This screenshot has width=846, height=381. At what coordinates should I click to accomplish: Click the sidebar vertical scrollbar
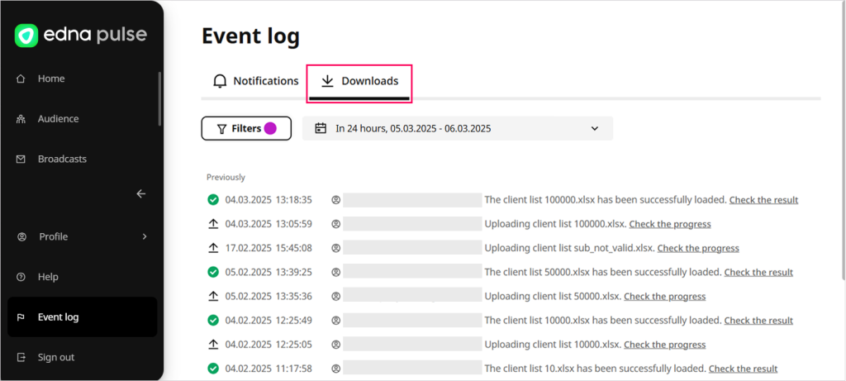pyautogui.click(x=159, y=99)
